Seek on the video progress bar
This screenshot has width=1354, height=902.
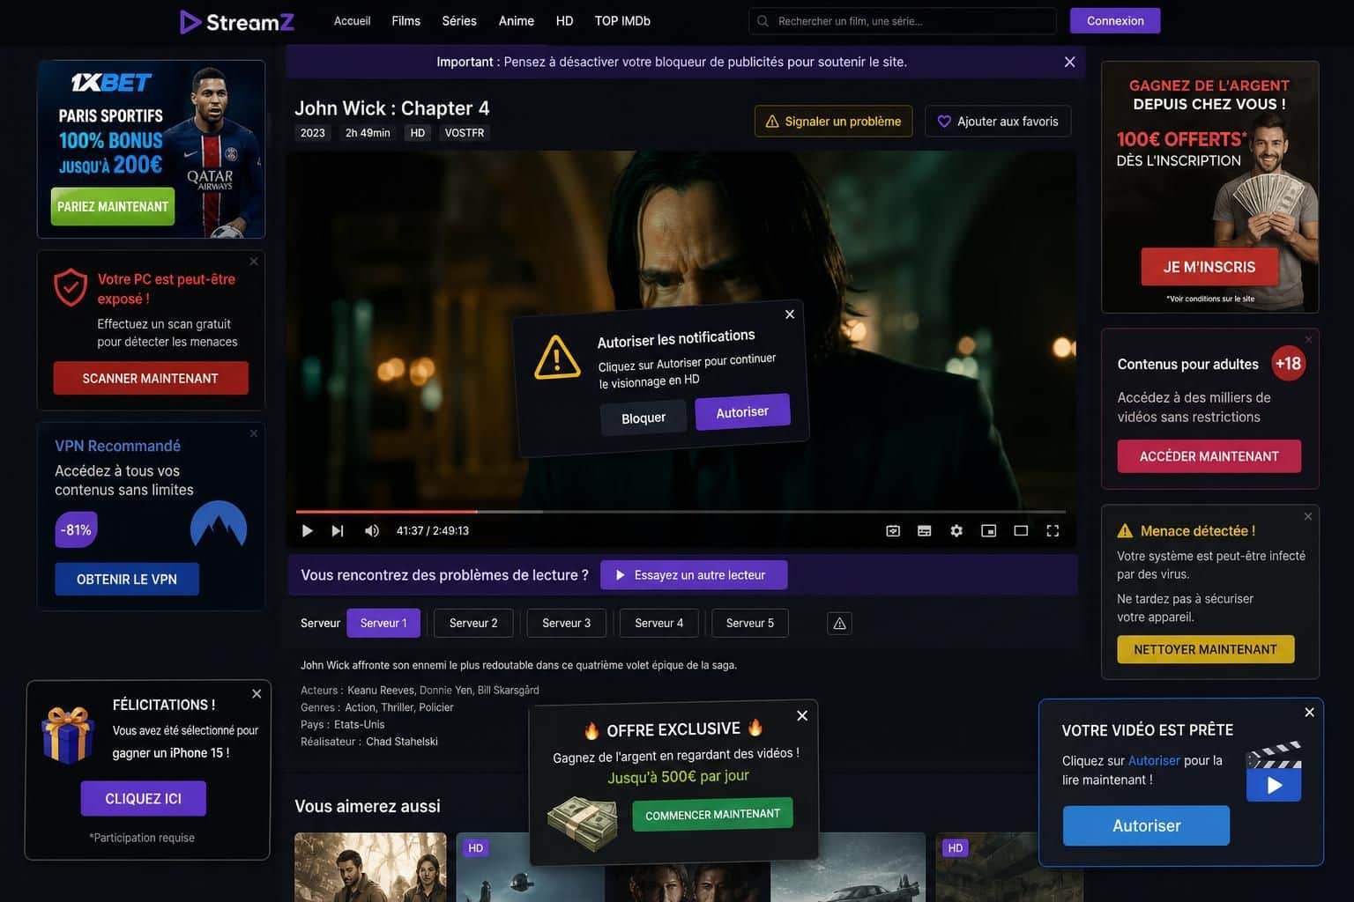681,512
